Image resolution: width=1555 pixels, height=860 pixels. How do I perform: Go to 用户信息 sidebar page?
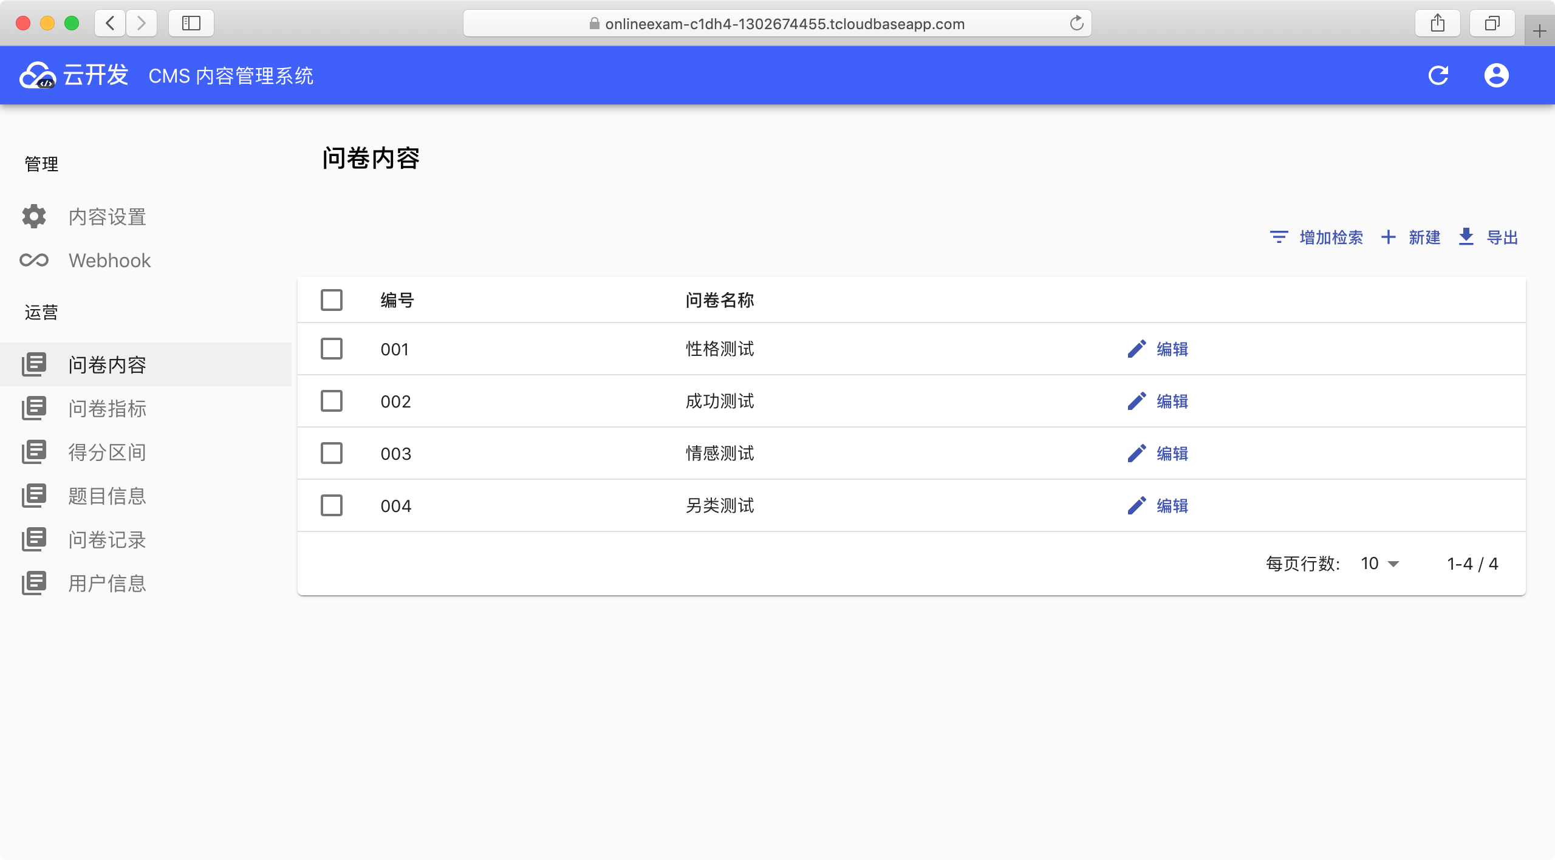[107, 584]
